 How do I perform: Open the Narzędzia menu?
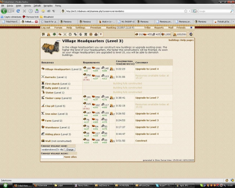(x=48, y=6)
